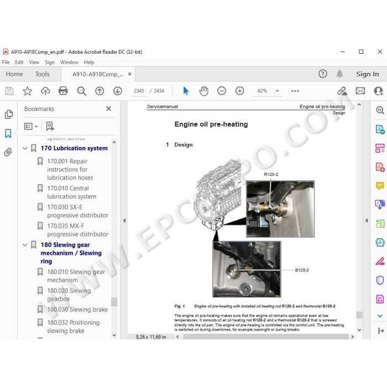
Task: Open the Attachments paperclip panel
Action: tap(8, 152)
